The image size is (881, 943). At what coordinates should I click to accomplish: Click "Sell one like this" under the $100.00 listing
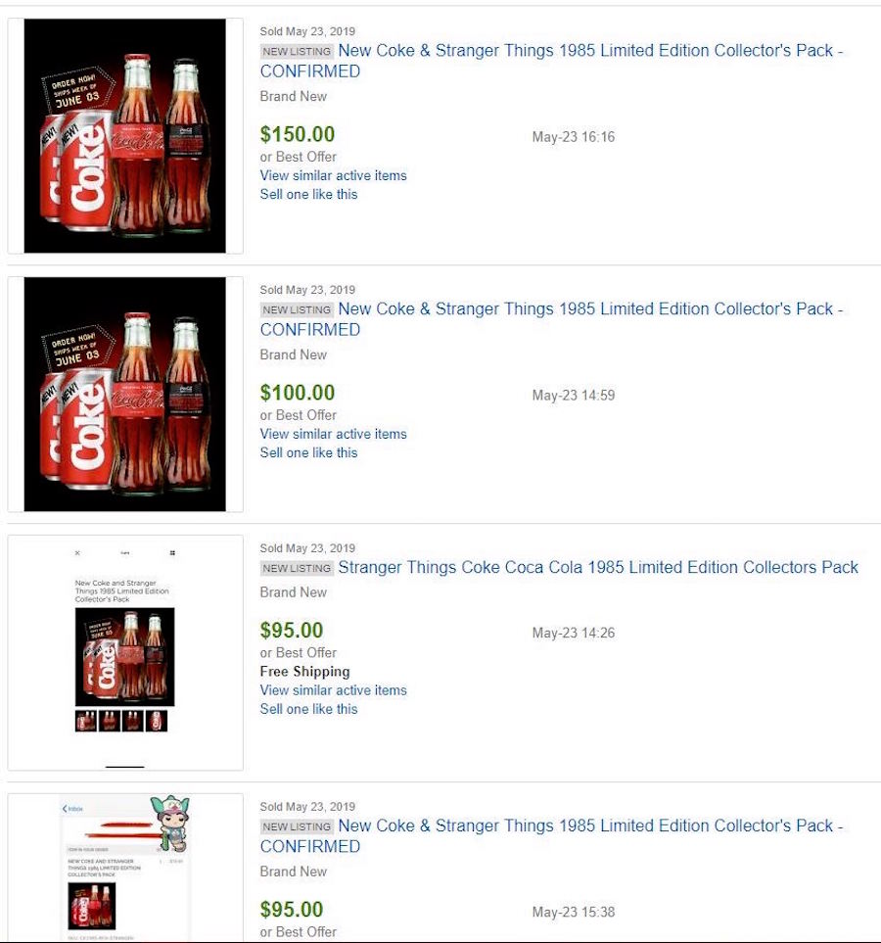pyautogui.click(x=308, y=452)
